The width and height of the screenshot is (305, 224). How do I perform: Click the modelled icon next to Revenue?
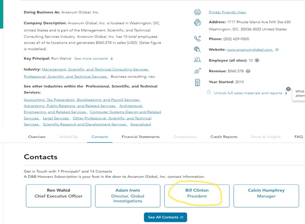point(248,71)
